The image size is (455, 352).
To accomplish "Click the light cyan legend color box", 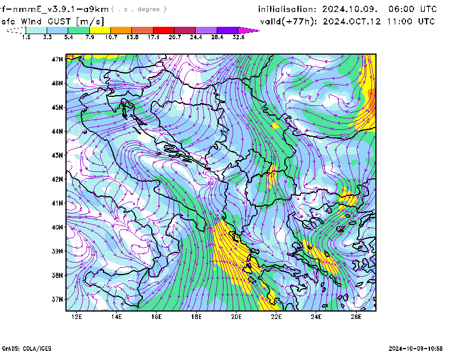I will coord(36,30).
